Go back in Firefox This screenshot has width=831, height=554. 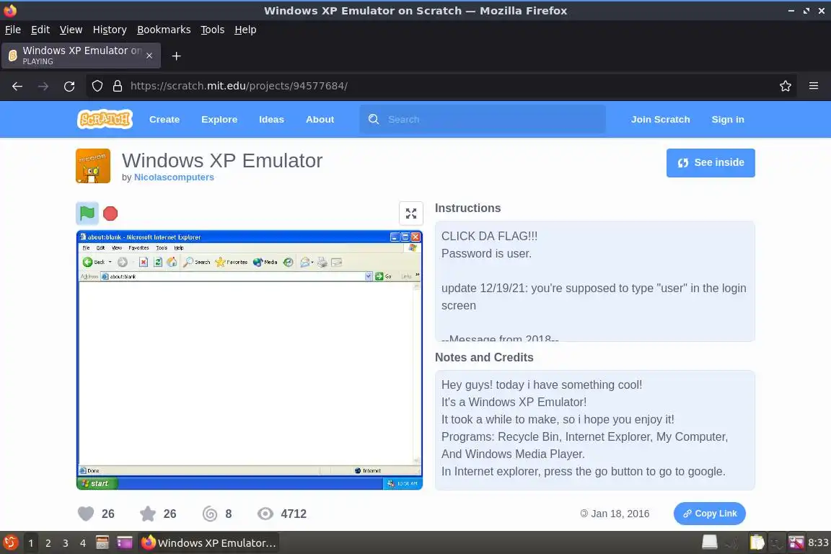pyautogui.click(x=17, y=86)
